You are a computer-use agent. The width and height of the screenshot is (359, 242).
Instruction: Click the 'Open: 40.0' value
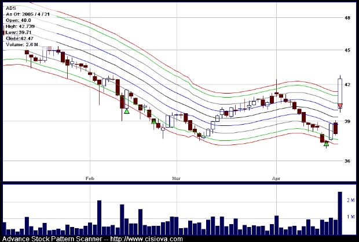(19, 20)
